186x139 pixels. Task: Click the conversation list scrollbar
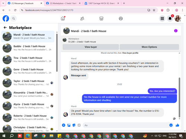tap(57, 53)
